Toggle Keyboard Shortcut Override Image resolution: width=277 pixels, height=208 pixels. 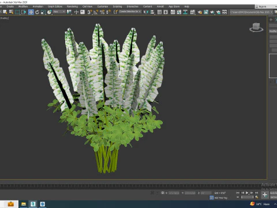pyautogui.click(x=83, y=12)
